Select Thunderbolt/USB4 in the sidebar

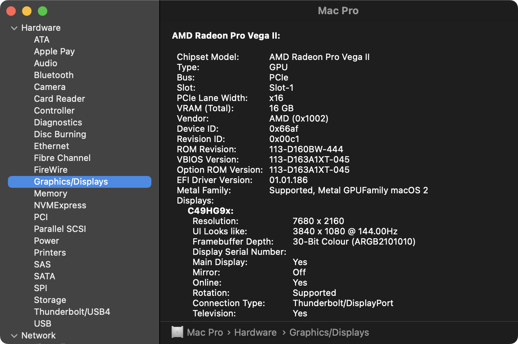pyautogui.click(x=72, y=312)
